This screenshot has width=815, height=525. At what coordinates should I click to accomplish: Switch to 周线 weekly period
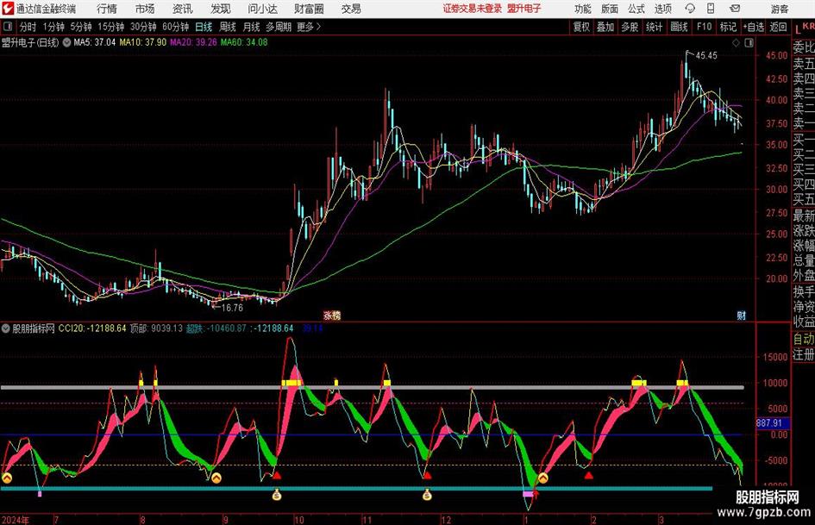(228, 27)
